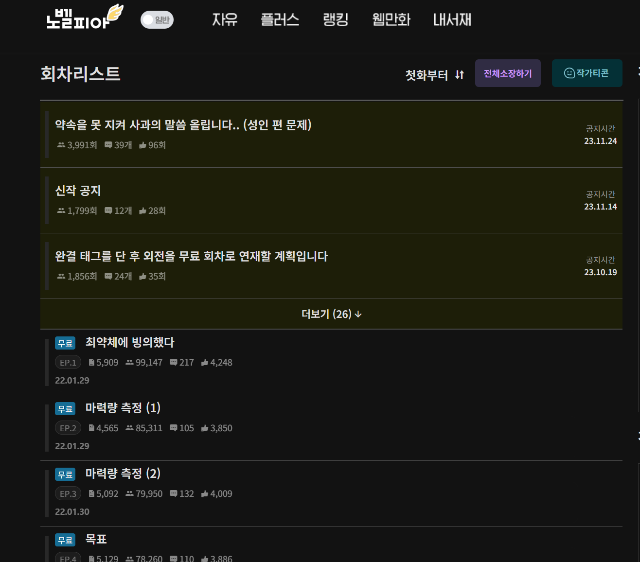This screenshot has height=562, width=640.
Task: Toggle the 일반 mode switch
Action: 157,20
